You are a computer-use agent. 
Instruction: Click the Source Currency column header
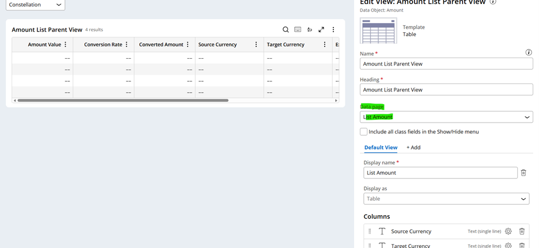tap(218, 44)
